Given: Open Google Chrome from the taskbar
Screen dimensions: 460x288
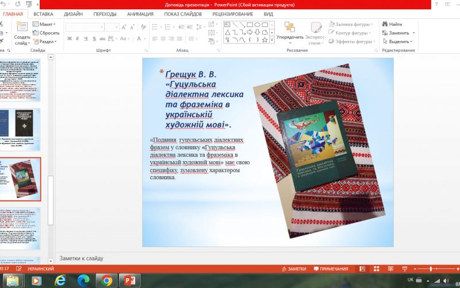Looking at the screenshot, I should [106, 281].
